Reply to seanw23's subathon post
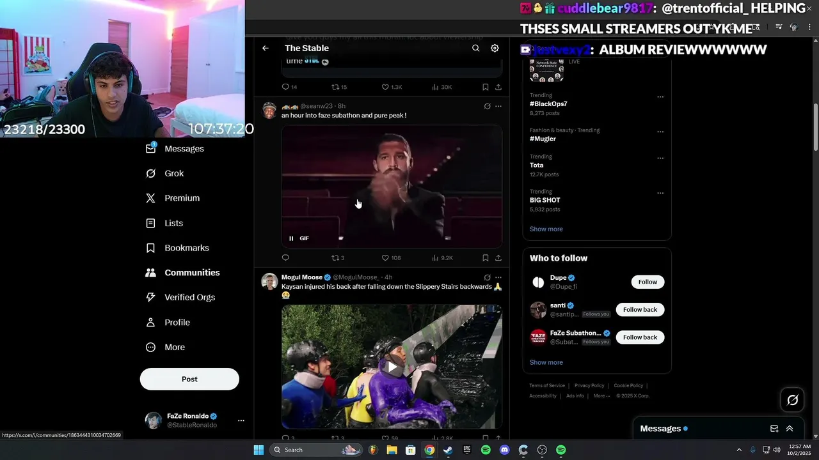Image resolution: width=819 pixels, height=460 pixels. [x=285, y=258]
